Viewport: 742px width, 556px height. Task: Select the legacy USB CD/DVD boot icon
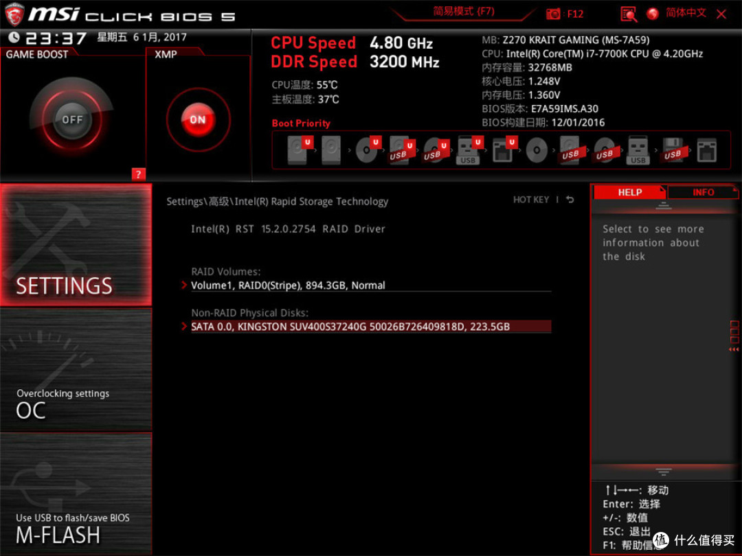click(605, 150)
